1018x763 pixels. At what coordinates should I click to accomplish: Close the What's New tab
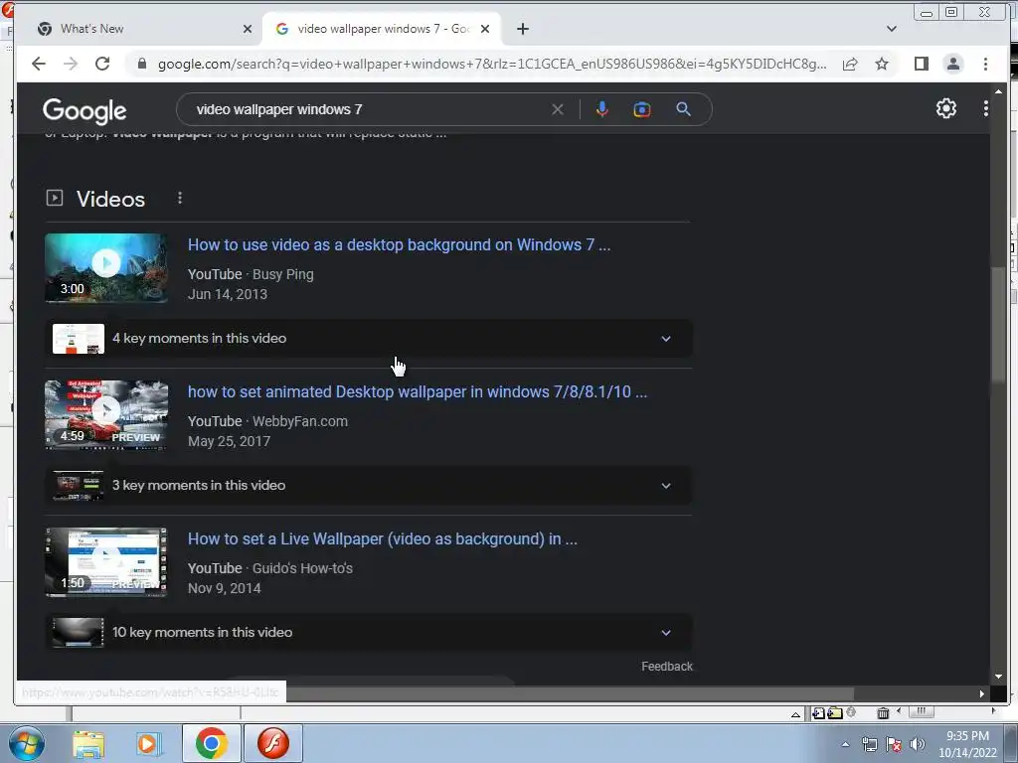coord(248,29)
